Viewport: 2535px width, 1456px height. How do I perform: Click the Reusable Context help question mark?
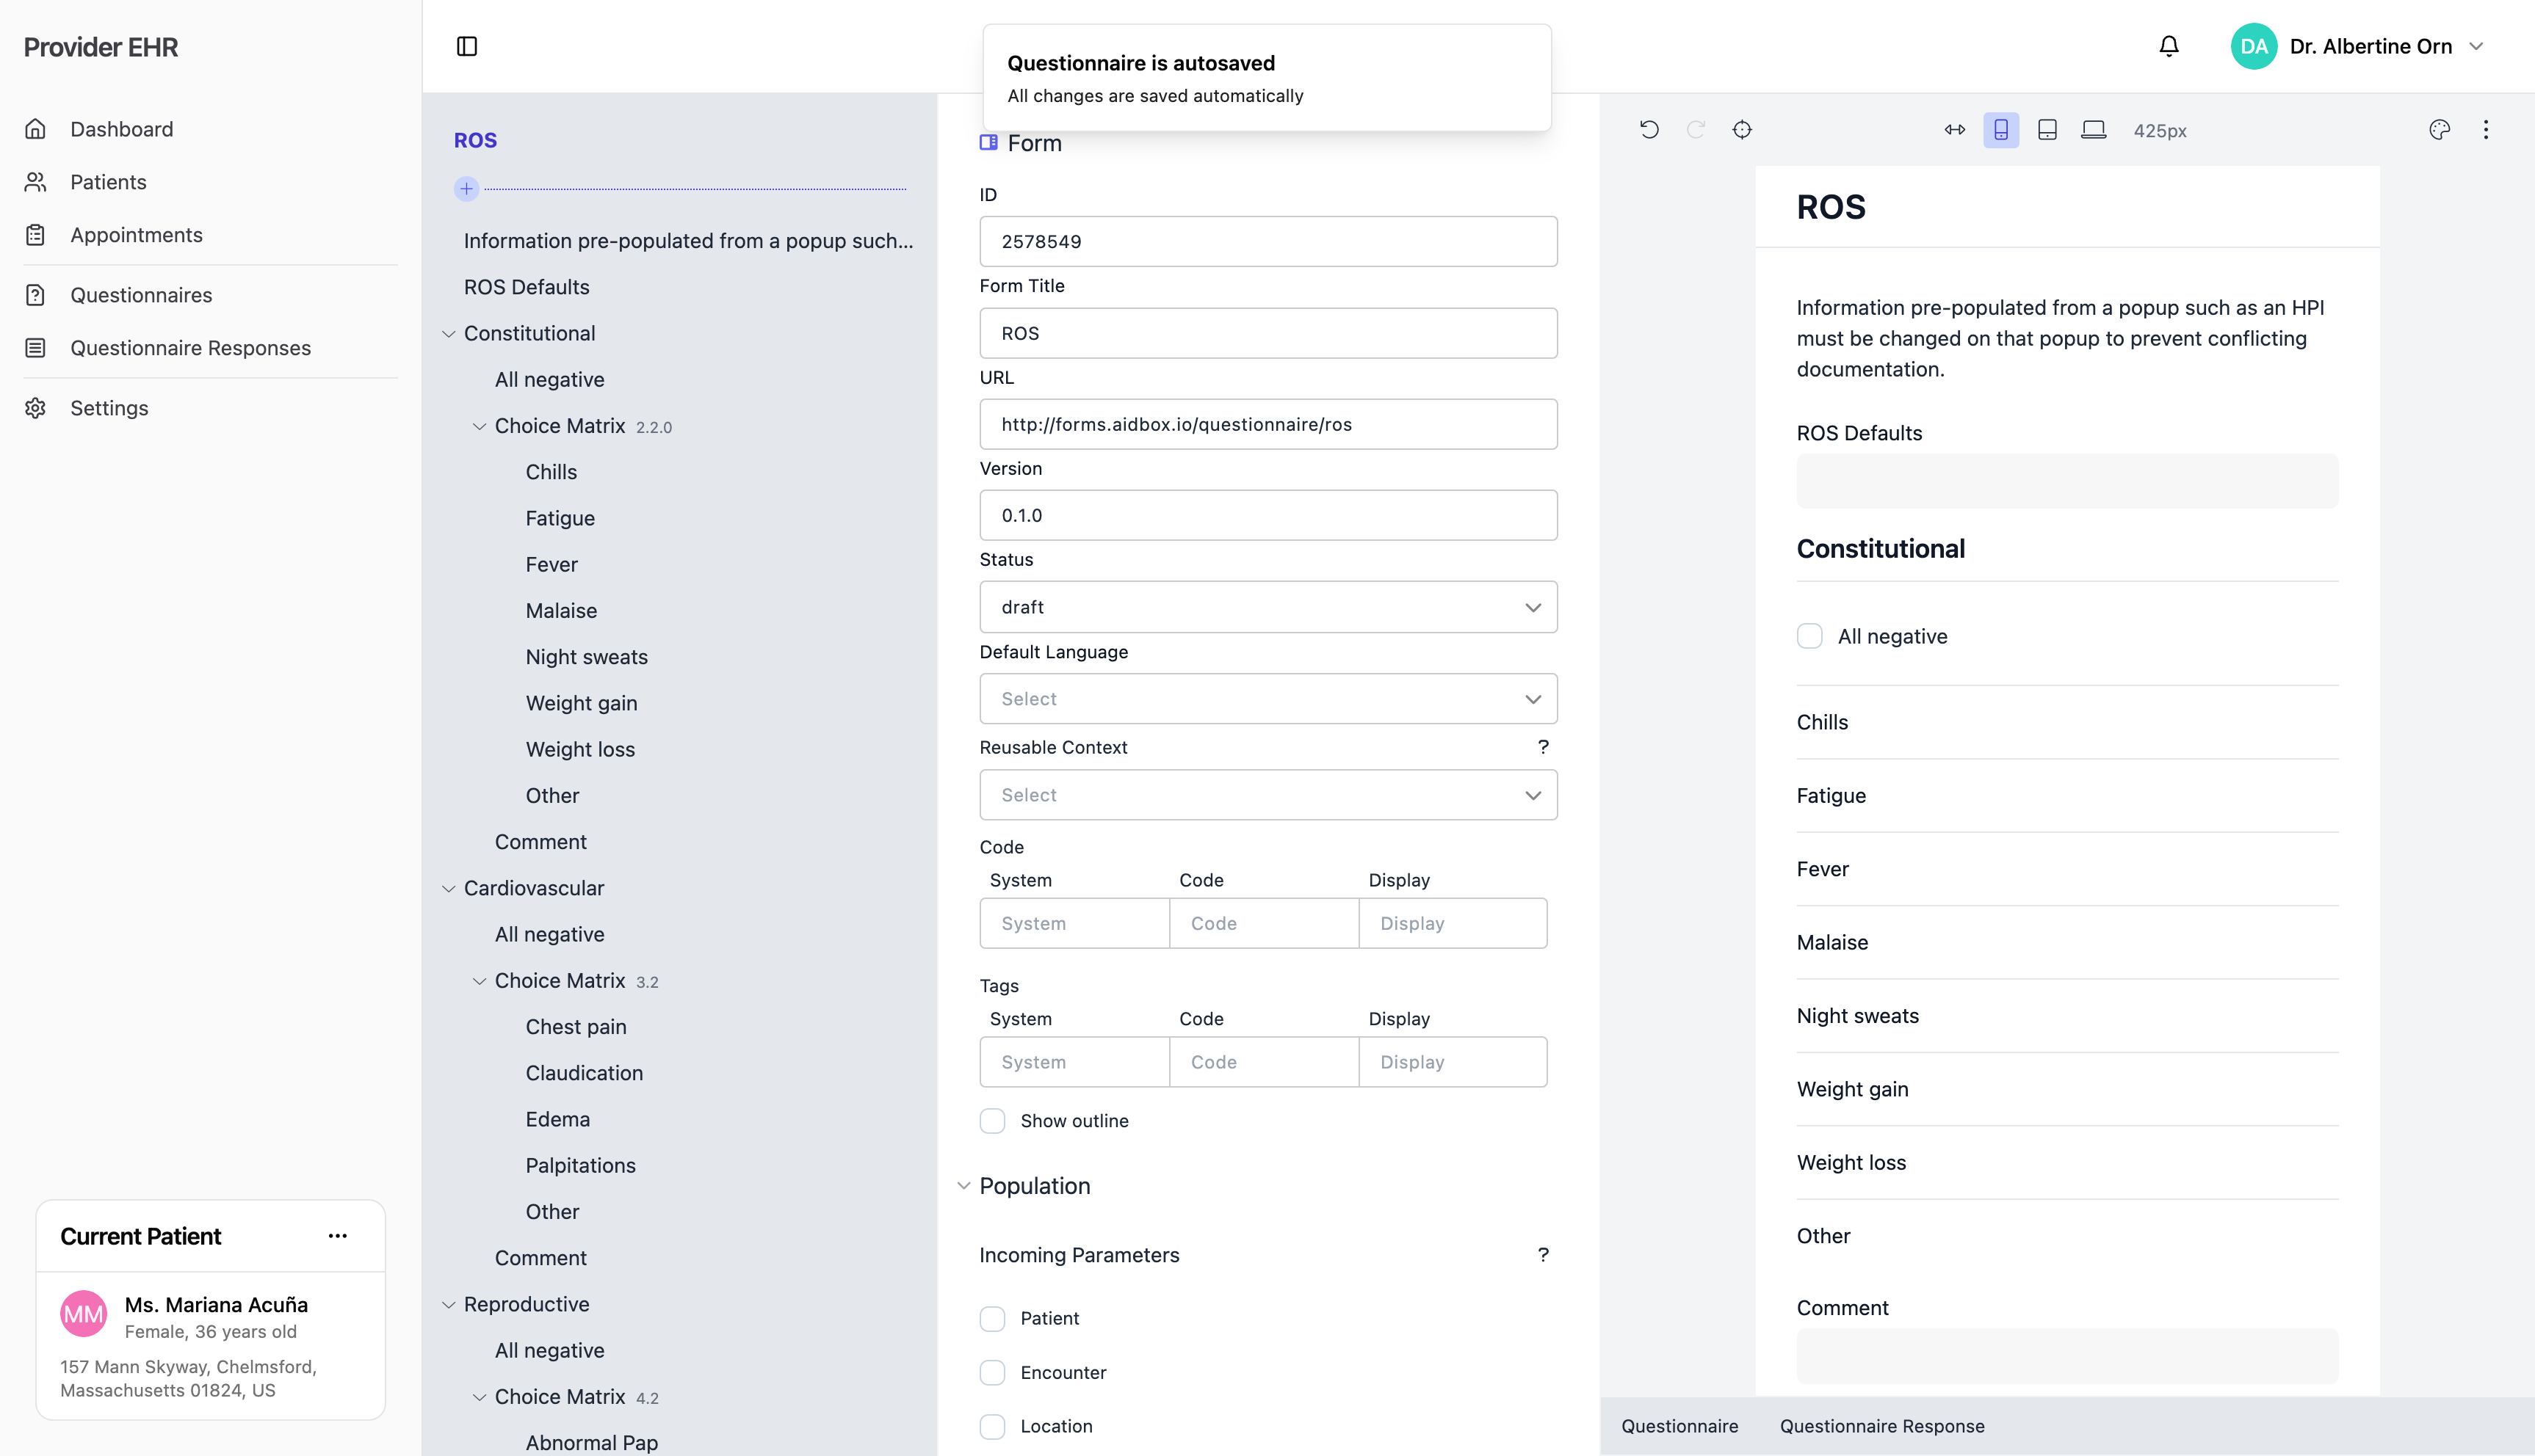point(1544,747)
